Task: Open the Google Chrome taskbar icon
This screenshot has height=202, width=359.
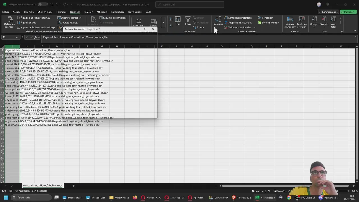Action: tap(289, 198)
